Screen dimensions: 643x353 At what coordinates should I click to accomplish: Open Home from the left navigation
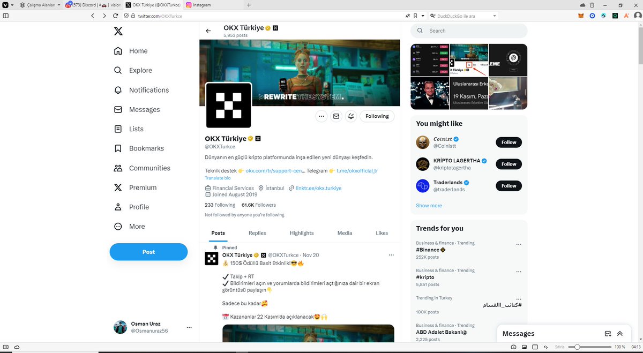pyautogui.click(x=131, y=51)
